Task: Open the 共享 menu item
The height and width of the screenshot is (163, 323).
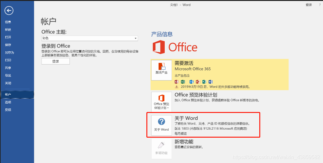Action: [x=17, y=68]
